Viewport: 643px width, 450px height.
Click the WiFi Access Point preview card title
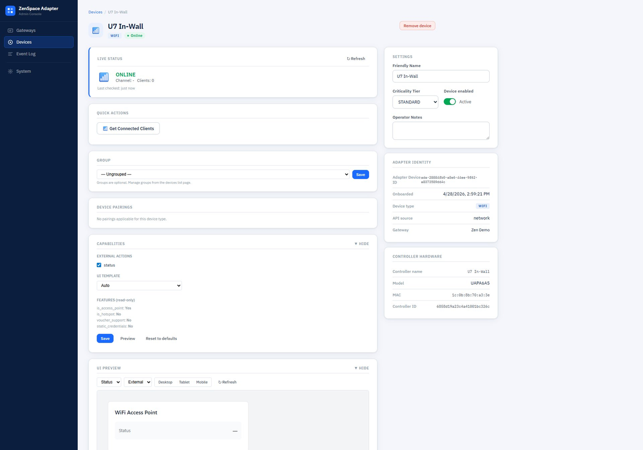point(136,412)
